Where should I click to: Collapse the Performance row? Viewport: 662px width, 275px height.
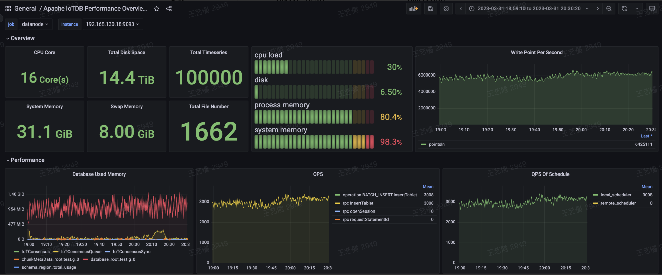27,160
